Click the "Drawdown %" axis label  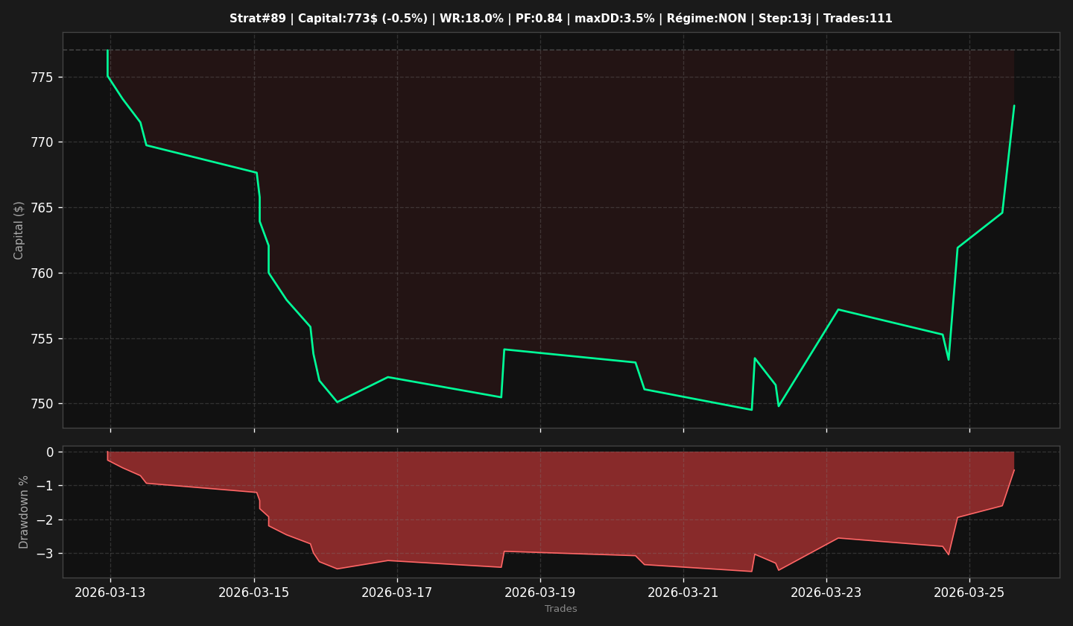(x=24, y=512)
